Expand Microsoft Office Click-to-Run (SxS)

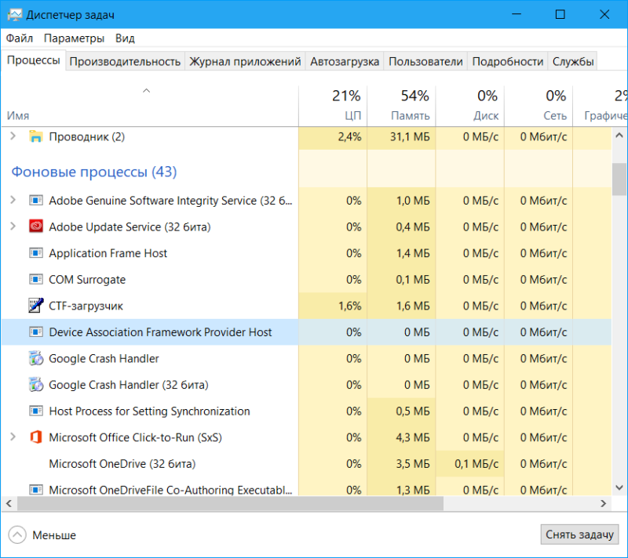pyautogui.click(x=13, y=437)
